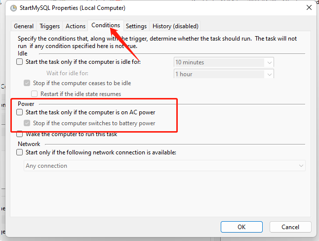Screen dimensions: 319x241
Task: Open the Triggers tab
Action: pyautogui.click(x=50, y=26)
